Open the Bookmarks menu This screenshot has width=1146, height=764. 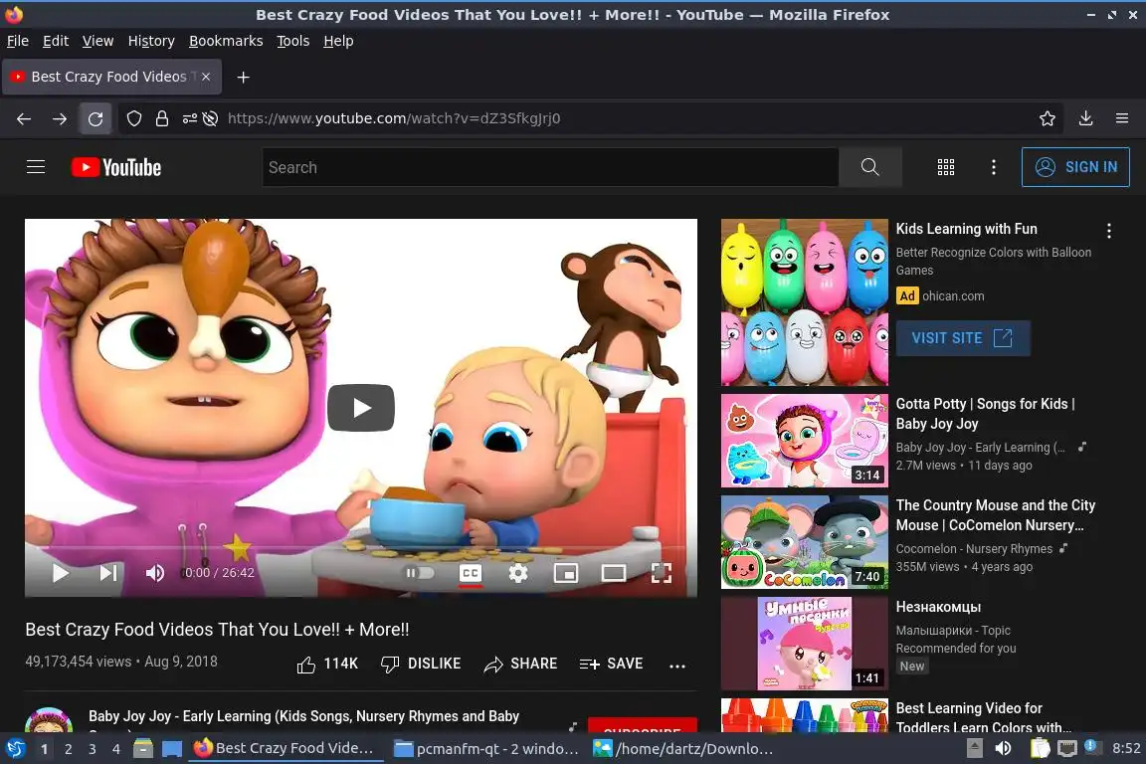point(226,41)
